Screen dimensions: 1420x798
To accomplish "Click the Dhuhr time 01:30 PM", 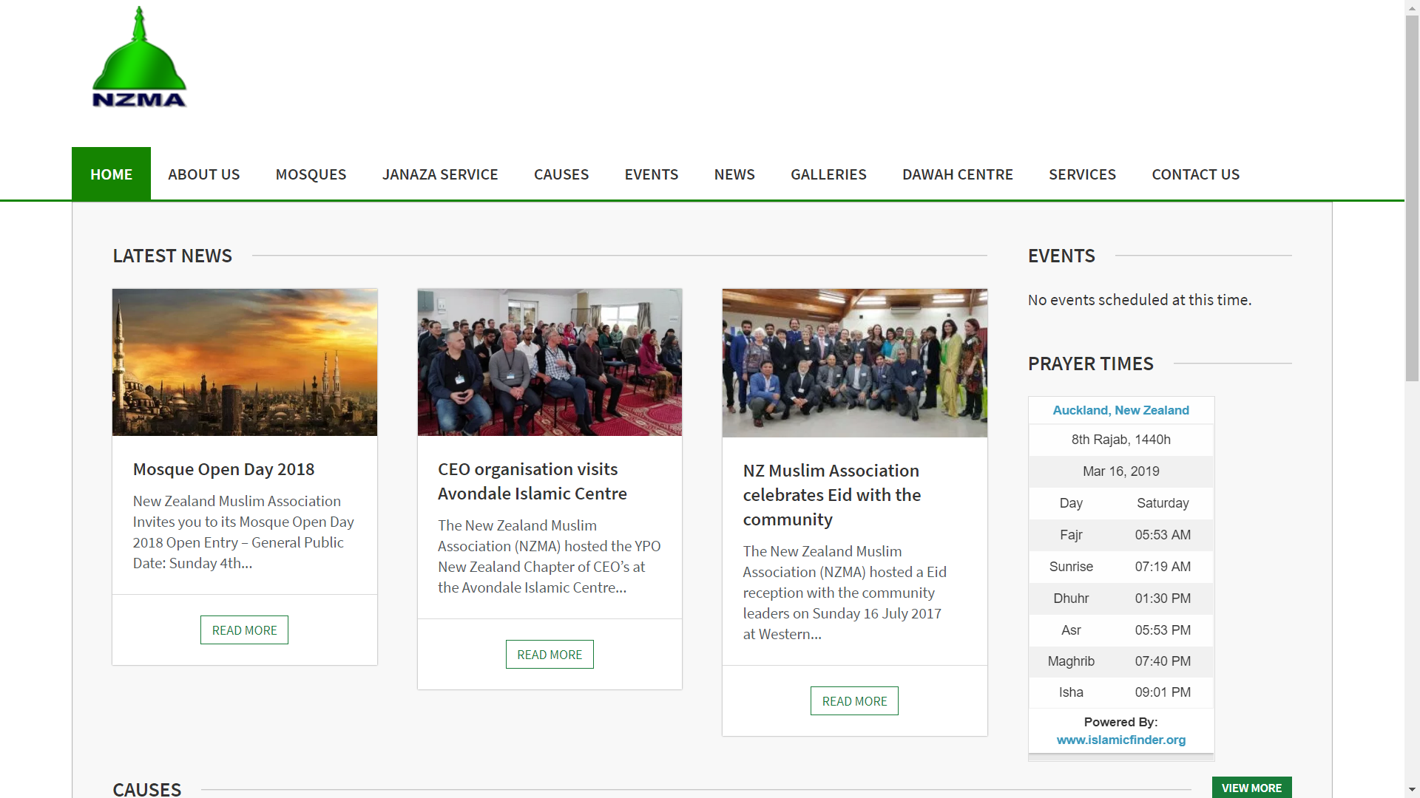I will [1163, 598].
